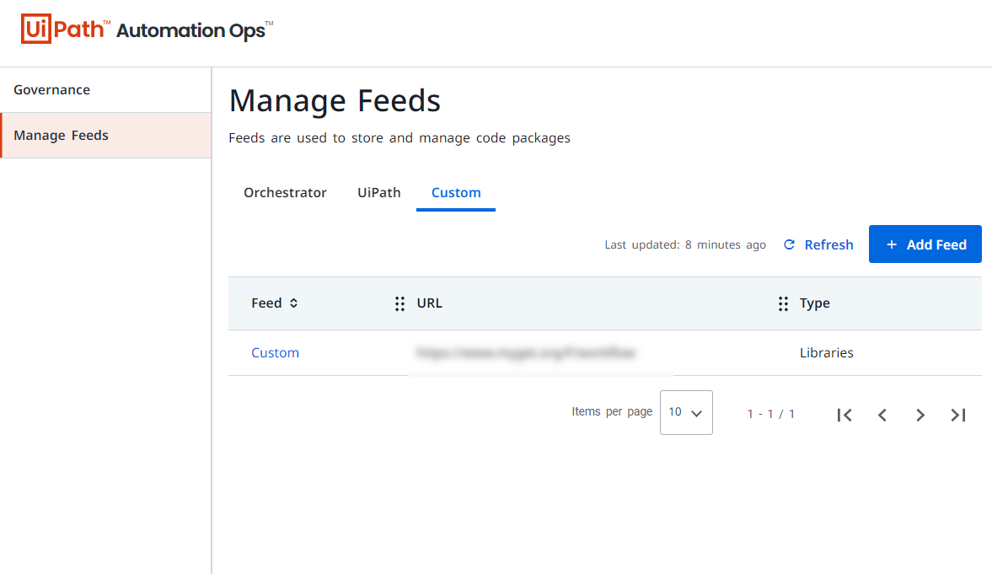992x574 pixels.
Task: Click the Type column header text
Action: (815, 303)
